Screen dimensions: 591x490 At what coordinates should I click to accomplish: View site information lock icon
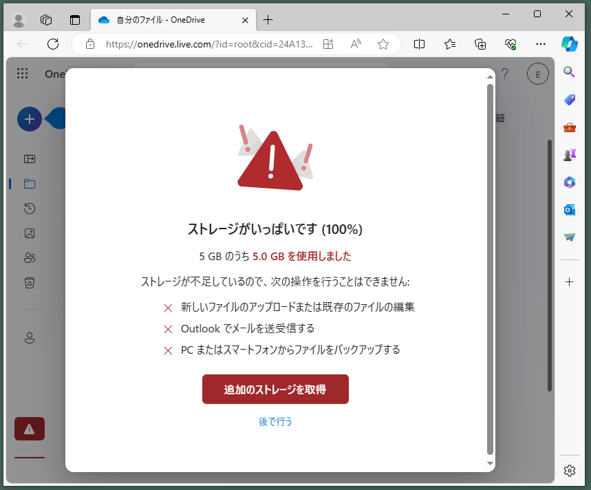(90, 44)
